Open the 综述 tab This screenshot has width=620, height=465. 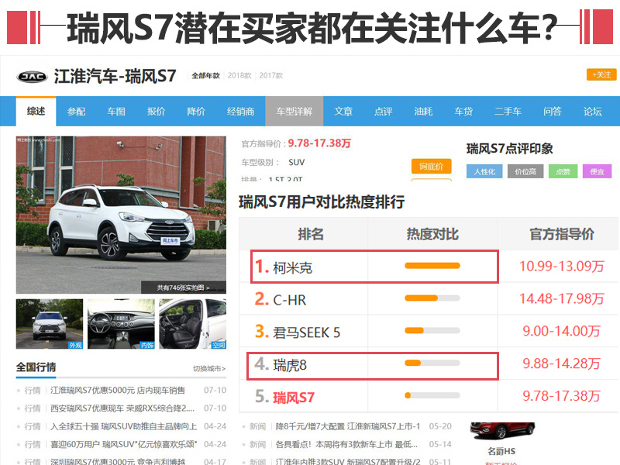pyautogui.click(x=36, y=112)
